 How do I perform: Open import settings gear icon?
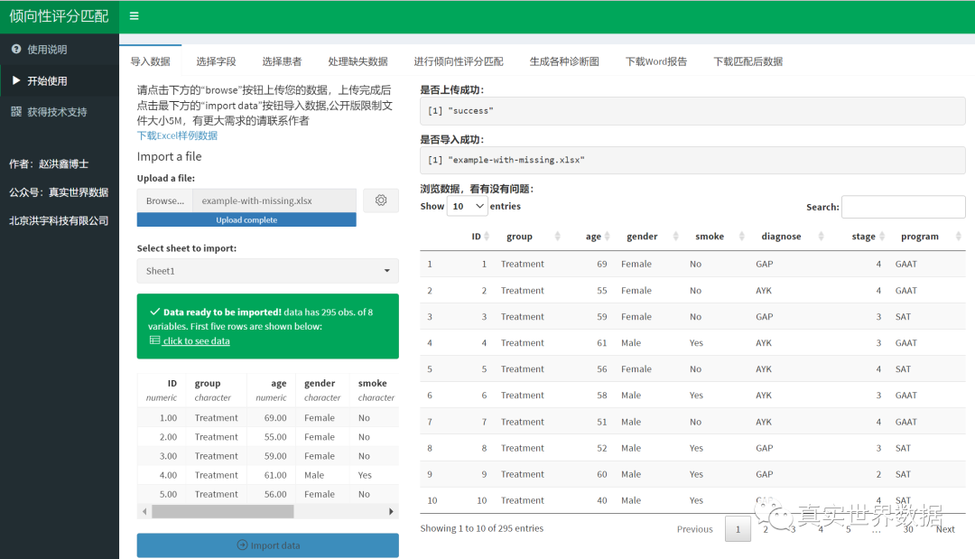pyautogui.click(x=381, y=200)
